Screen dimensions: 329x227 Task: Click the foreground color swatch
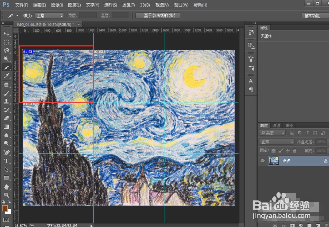click(5, 208)
